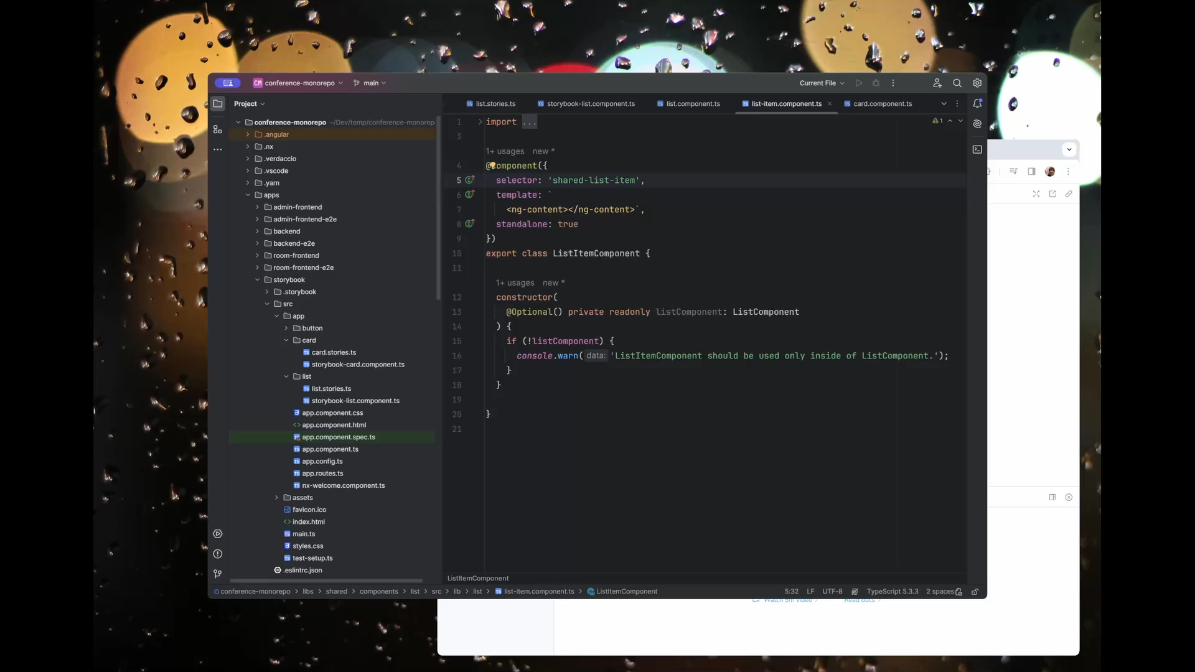
Task: Click the 2 spaces indent widget
Action: click(940, 592)
